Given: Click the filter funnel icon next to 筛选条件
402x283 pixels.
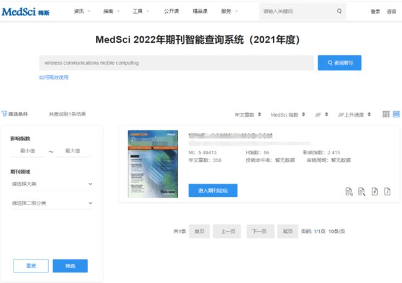Looking at the screenshot, I should coord(4,114).
